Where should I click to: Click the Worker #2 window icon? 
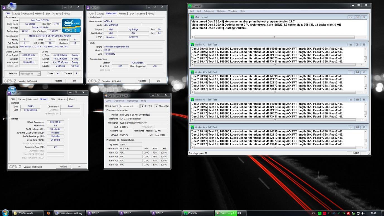pyautogui.click(x=192, y=72)
